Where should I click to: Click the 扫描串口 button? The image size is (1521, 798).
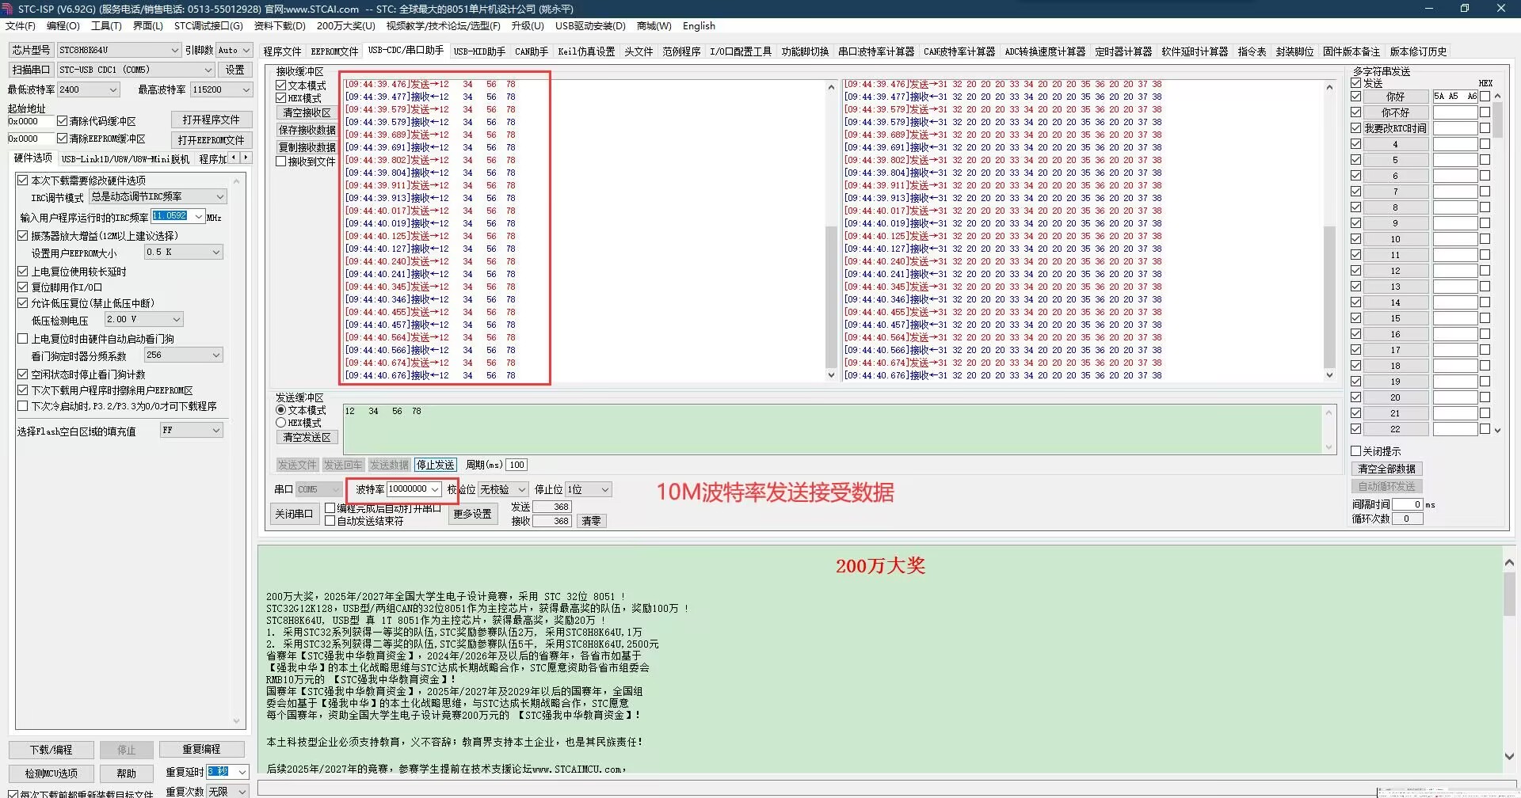[x=31, y=70]
